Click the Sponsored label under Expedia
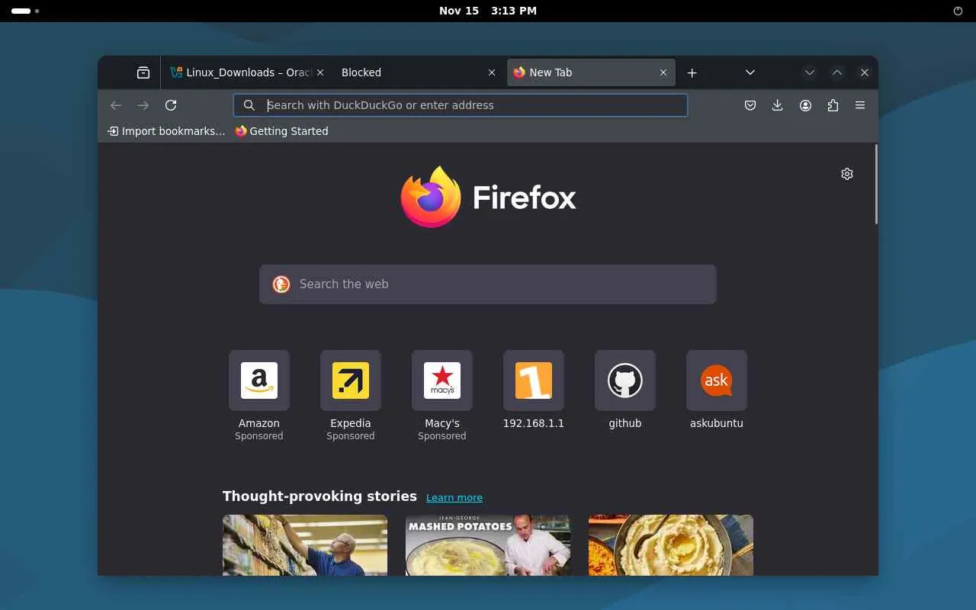 coord(351,436)
